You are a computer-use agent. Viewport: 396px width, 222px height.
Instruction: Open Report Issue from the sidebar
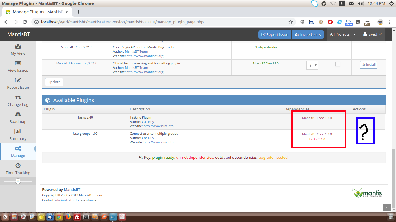pos(18,81)
